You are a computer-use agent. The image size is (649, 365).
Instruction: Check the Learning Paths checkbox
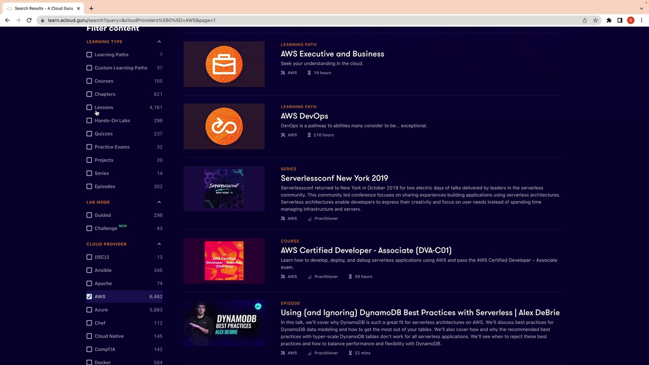coord(89,55)
